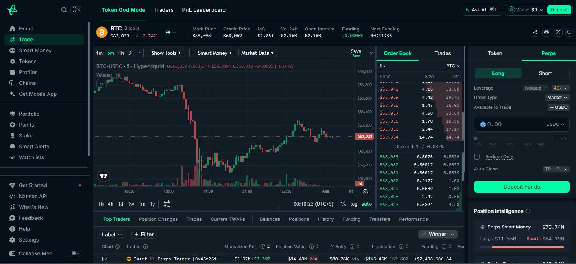
Task: Switch the chart interval to D
Action: (130, 53)
